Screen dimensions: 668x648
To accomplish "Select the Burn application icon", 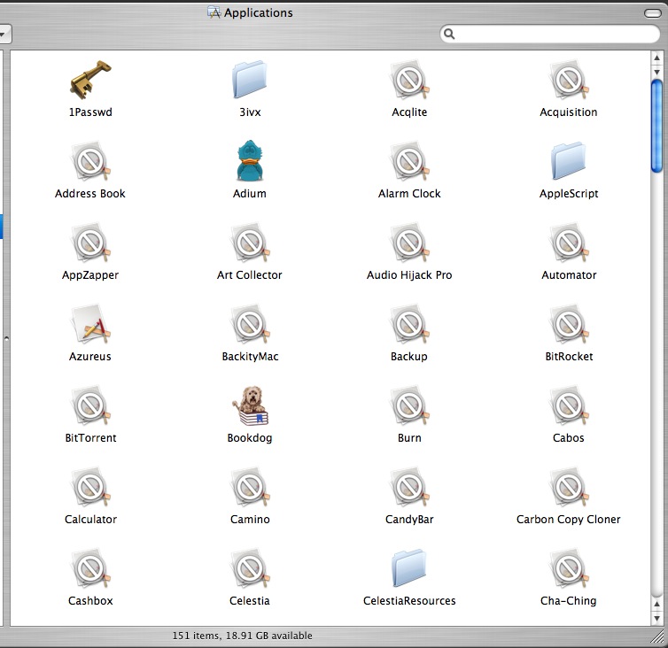I will 409,405.
